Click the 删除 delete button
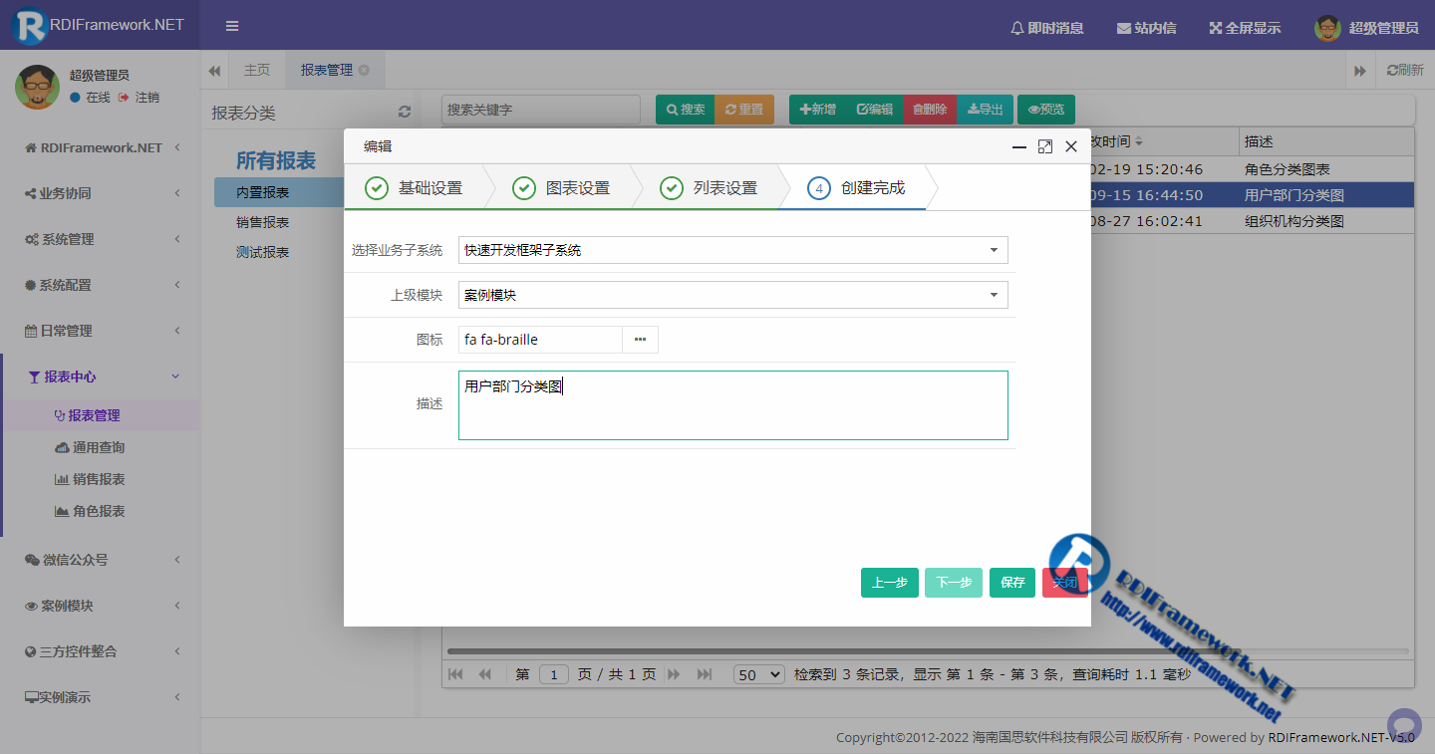The image size is (1435, 754). coord(930,110)
